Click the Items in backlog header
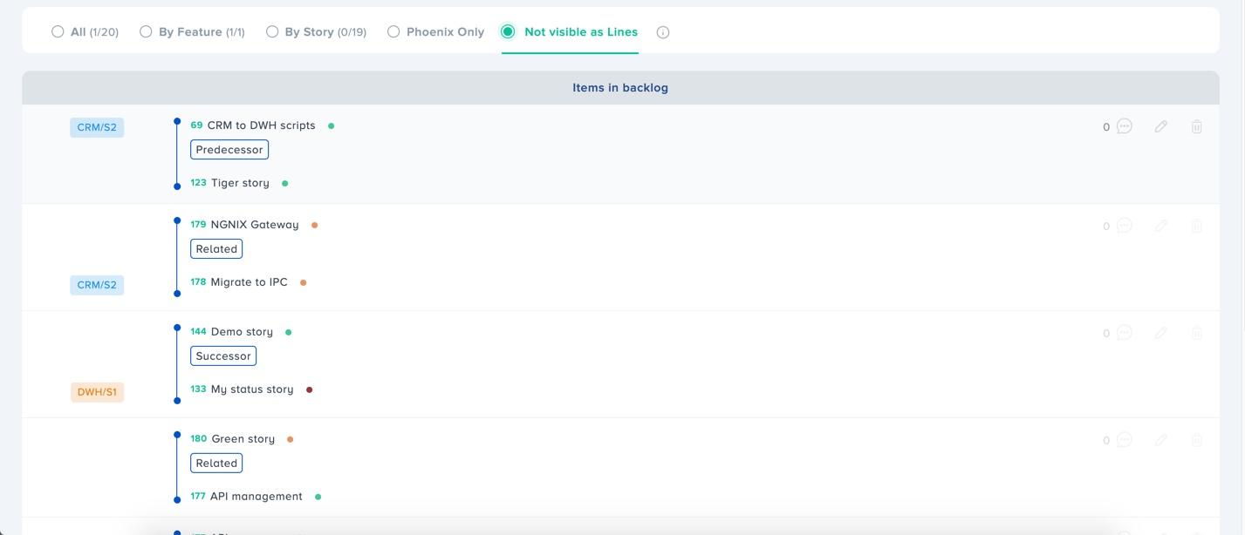The image size is (1245, 535). 619,88
